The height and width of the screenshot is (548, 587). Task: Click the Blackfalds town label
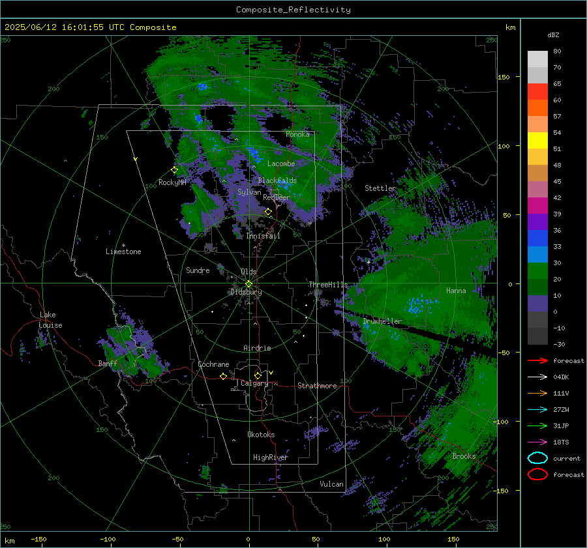[x=277, y=180]
